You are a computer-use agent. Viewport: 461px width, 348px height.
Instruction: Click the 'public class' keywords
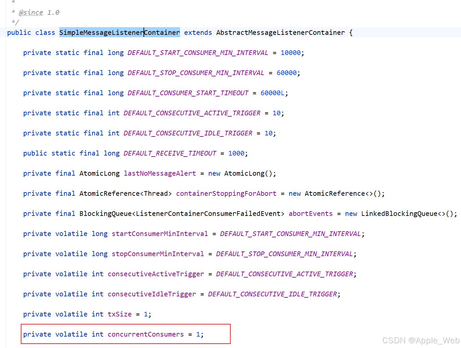(31, 33)
